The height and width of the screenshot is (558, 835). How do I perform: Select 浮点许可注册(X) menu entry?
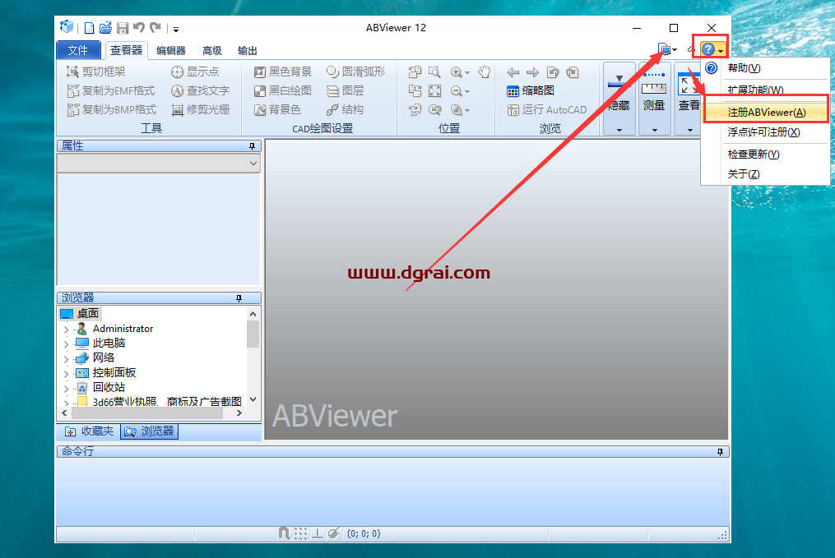[x=763, y=132]
